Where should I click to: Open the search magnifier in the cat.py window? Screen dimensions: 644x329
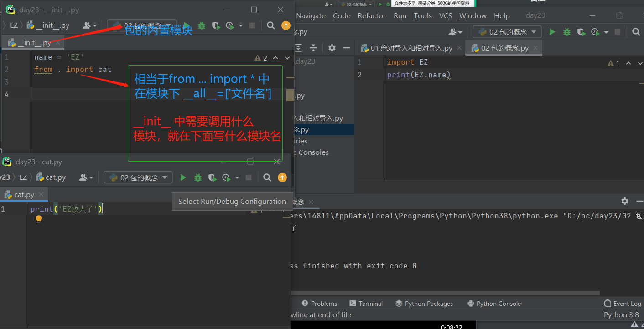[x=267, y=177]
